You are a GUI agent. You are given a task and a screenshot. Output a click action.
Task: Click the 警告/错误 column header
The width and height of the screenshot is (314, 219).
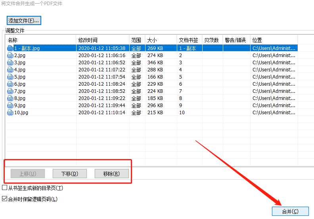(237, 40)
